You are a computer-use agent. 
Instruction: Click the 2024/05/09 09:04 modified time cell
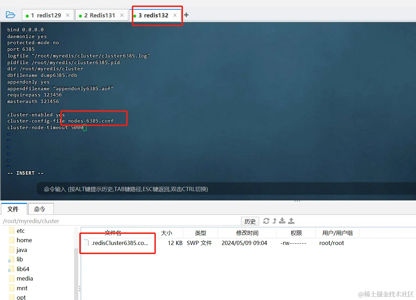click(244, 243)
